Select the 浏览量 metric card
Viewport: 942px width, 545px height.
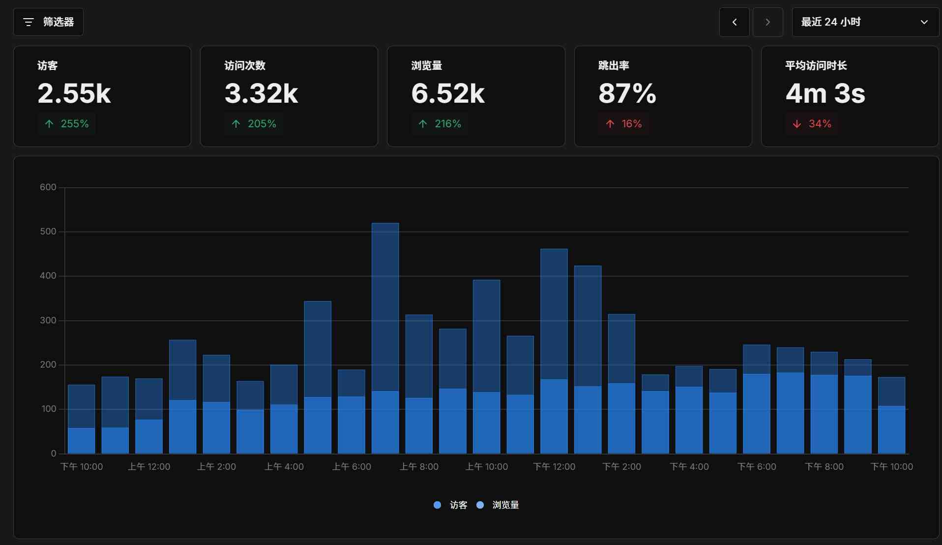[475, 96]
